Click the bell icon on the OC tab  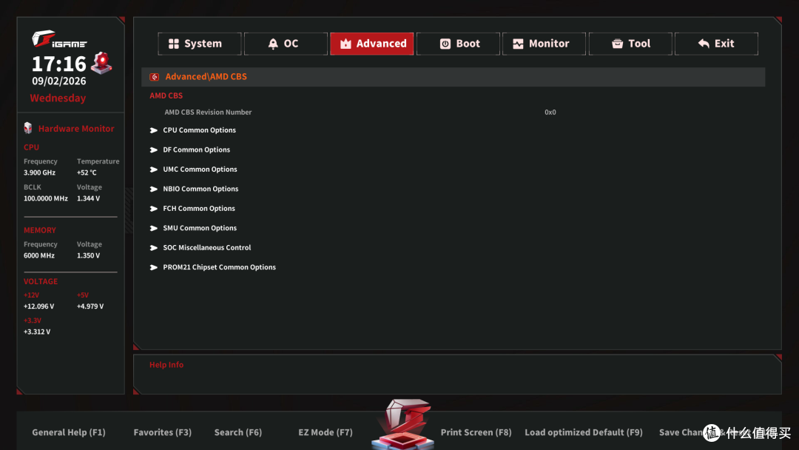pos(273,44)
